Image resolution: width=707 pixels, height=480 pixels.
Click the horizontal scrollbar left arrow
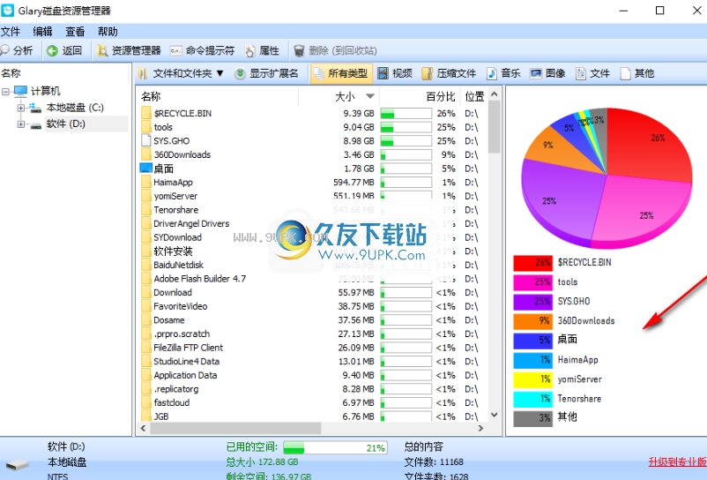pyautogui.click(x=144, y=428)
